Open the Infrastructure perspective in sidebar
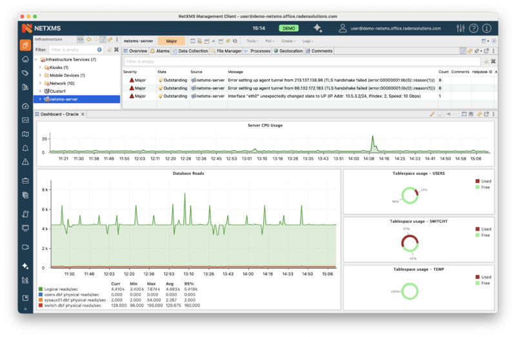This screenshot has height=337, width=516. coord(25,45)
